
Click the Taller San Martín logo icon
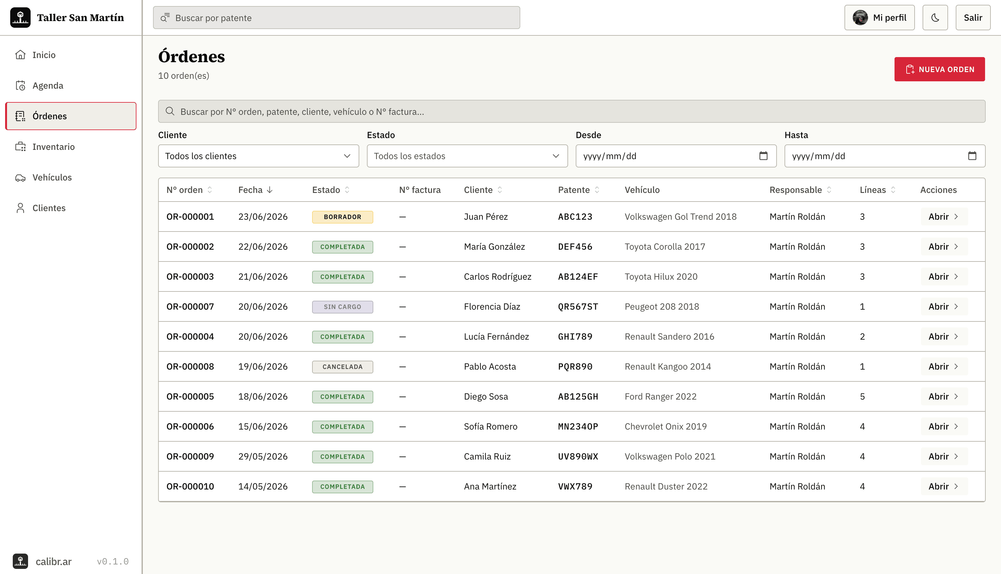(20, 17)
